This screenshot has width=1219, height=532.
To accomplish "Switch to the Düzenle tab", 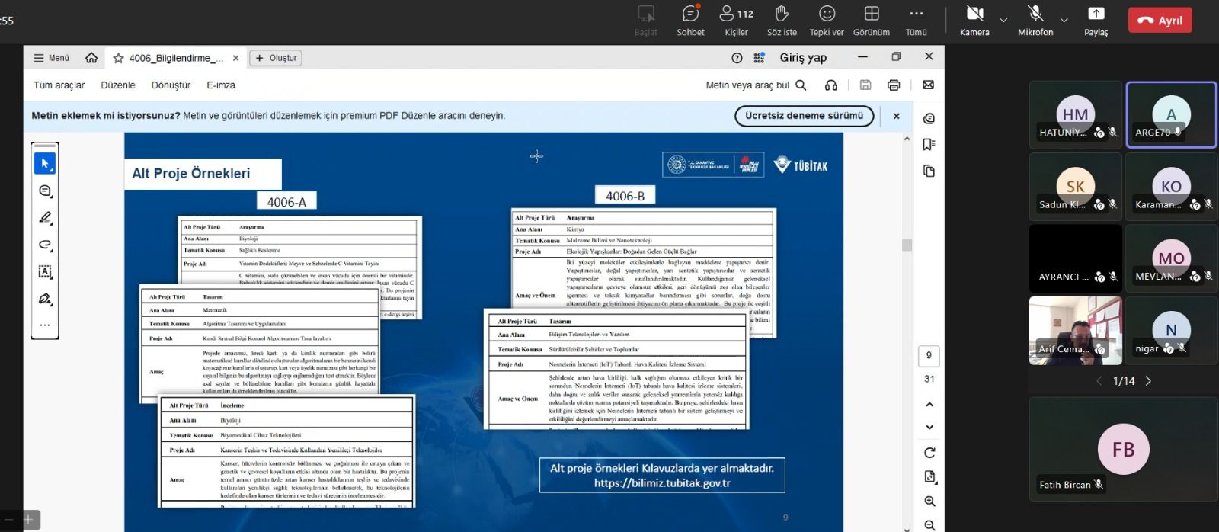I will (x=118, y=85).
